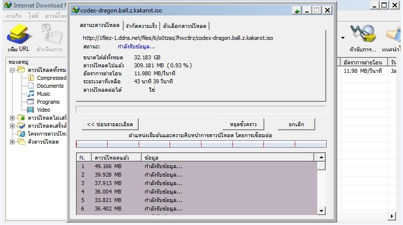Switch to the speed limiter tab
This screenshot has width=403, height=225.
154,26
